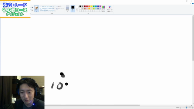Image resolution: width=194 pixels, height=109 pixels.
Task: Pick the Rectangle shape
Action: coord(47,7)
